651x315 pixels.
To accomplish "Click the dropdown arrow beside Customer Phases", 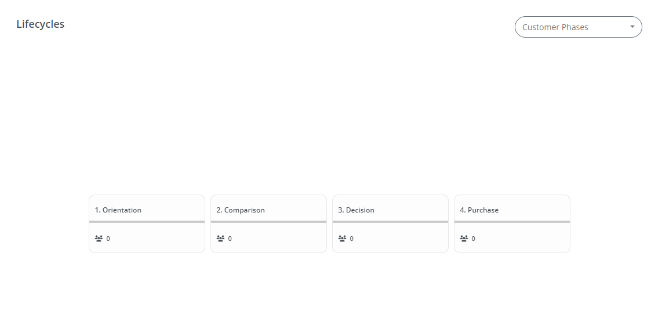I will pyautogui.click(x=632, y=27).
